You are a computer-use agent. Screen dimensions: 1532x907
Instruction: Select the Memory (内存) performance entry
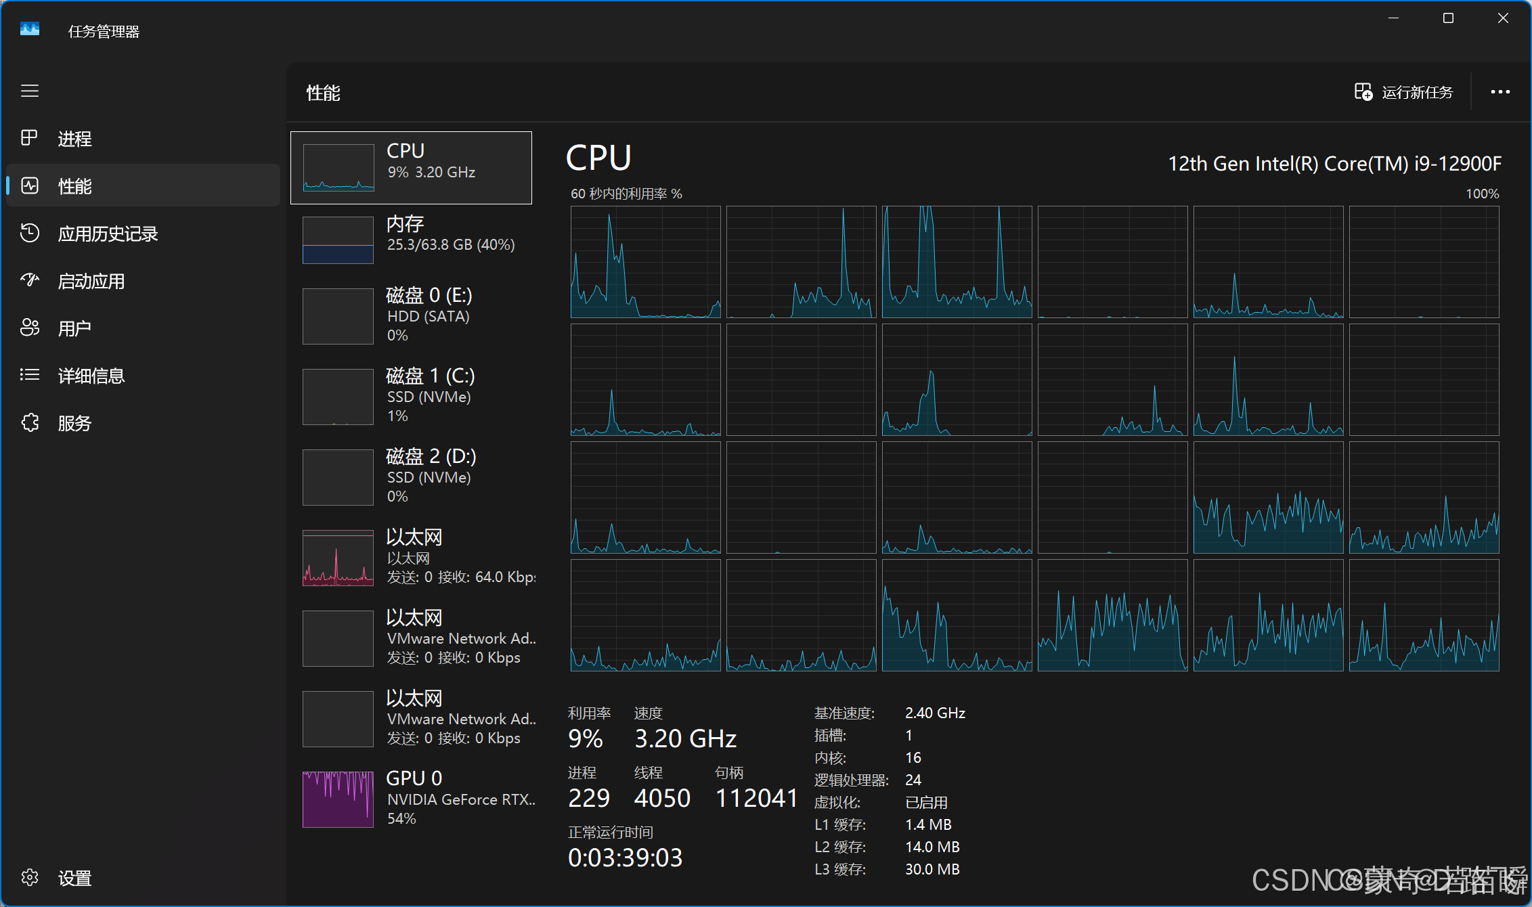[411, 240]
